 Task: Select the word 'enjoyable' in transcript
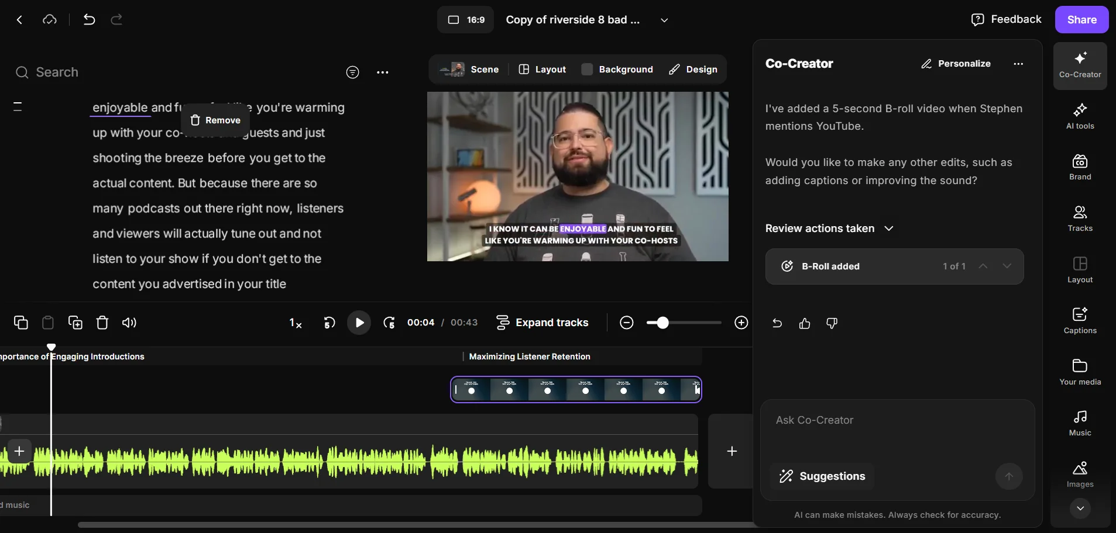(x=120, y=108)
